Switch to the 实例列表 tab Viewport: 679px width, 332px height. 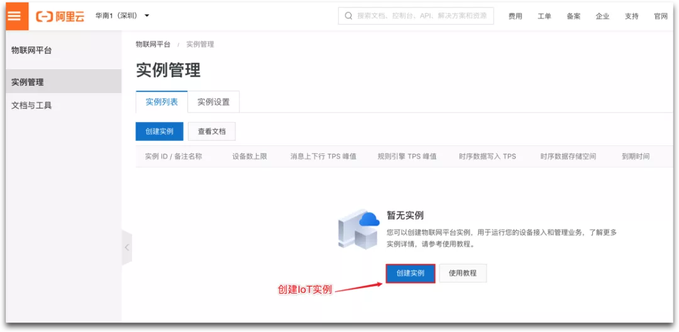tap(162, 102)
